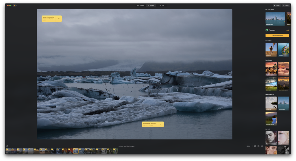Expand the app menu dropdown arrow
The width and height of the screenshot is (296, 161).
(16, 5)
